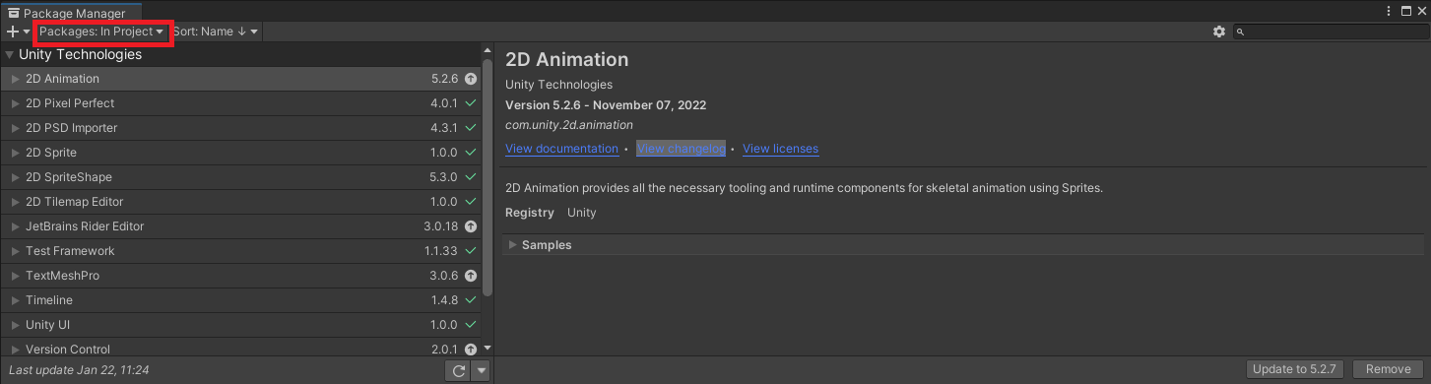This screenshot has width=1431, height=384.
Task: Open the Sort: Name dropdown
Action: 216,32
